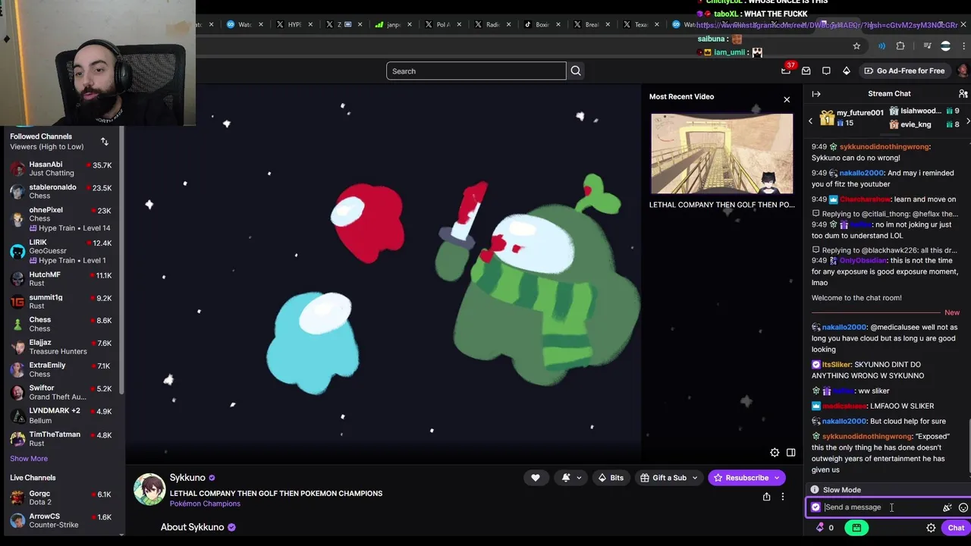The width and height of the screenshot is (971, 546).
Task: Open chat settings gear icon
Action: coord(931,529)
